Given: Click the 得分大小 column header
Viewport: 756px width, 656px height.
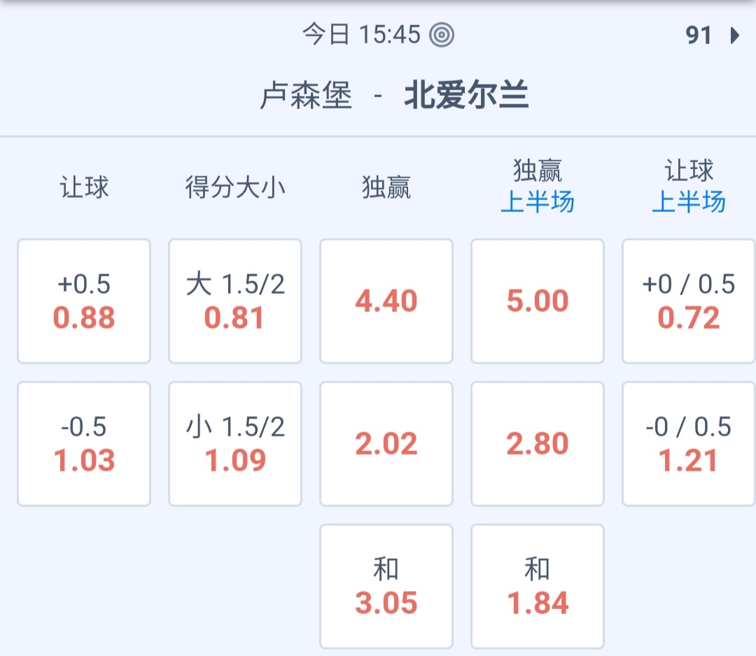Looking at the screenshot, I should click(235, 187).
